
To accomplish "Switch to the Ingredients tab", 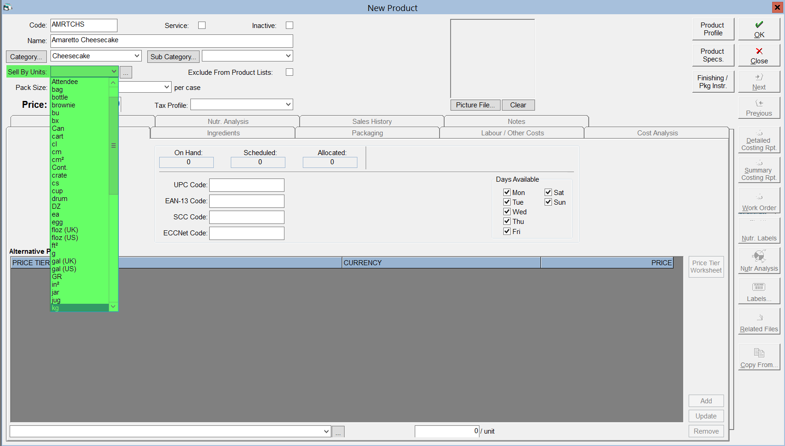I will coord(223,133).
